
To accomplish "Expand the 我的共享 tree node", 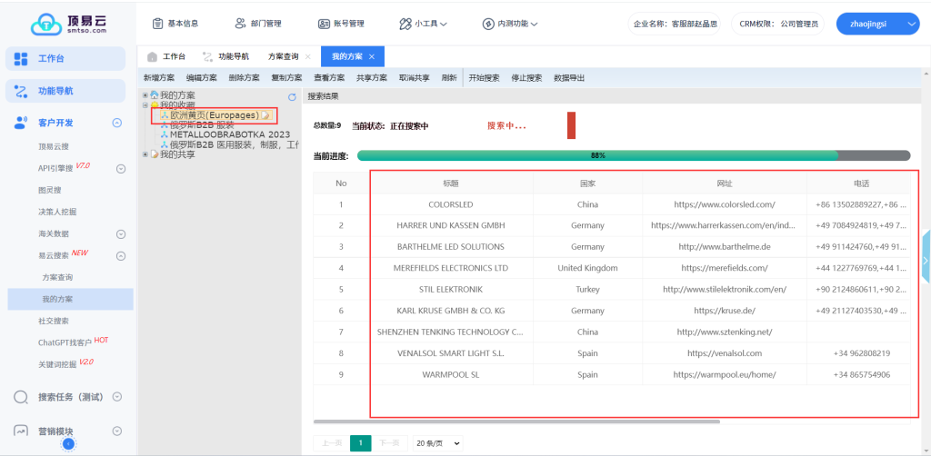I will [x=145, y=154].
